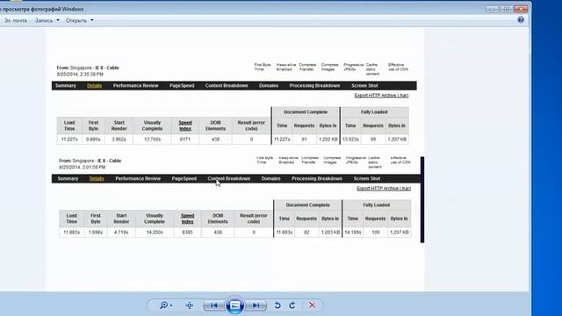Select the 14.199s Fully Loaded time
This screenshot has height=316, width=562.
(x=353, y=233)
